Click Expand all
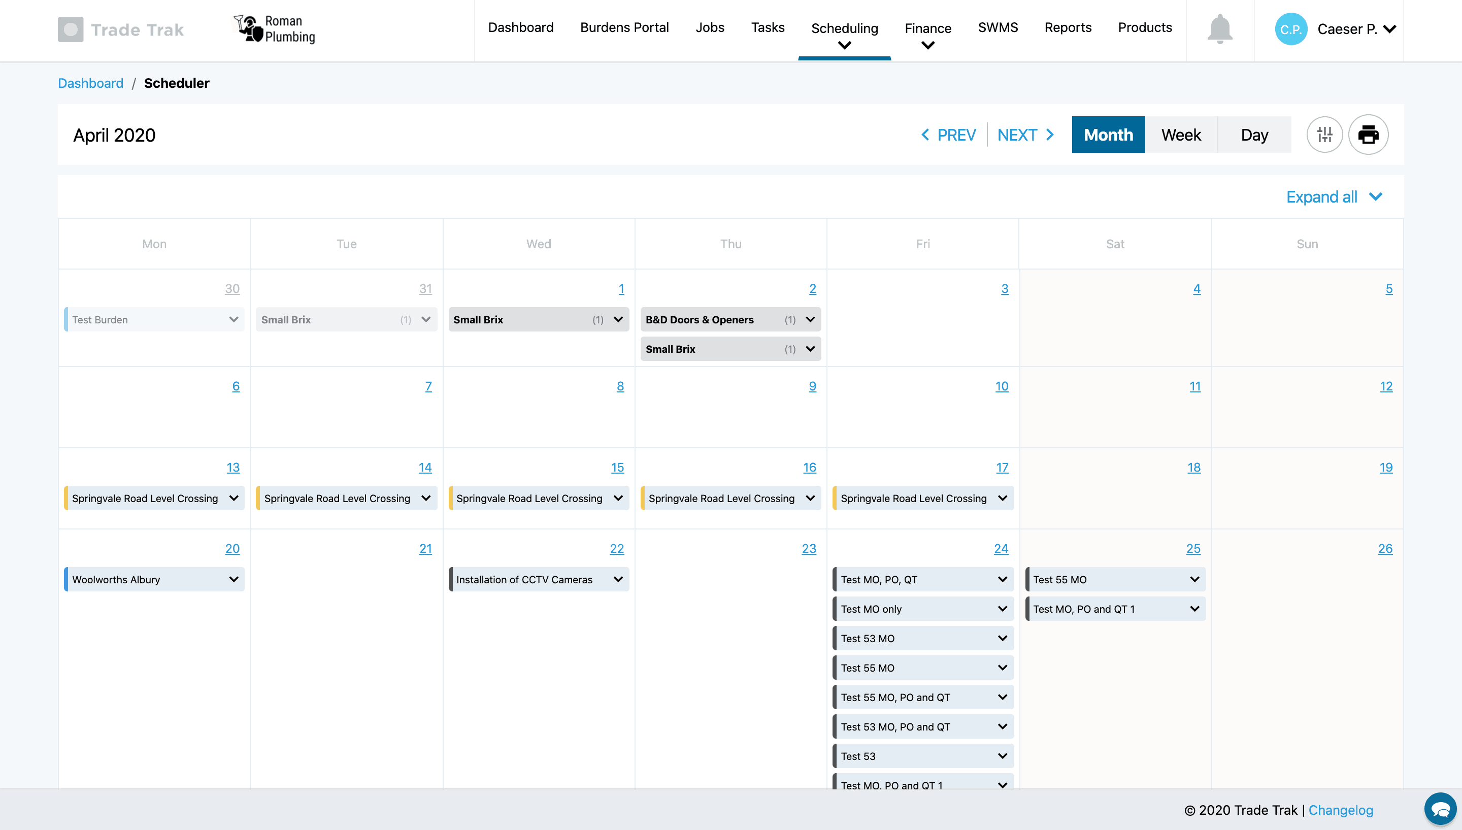The height and width of the screenshot is (830, 1462). [x=1334, y=196]
